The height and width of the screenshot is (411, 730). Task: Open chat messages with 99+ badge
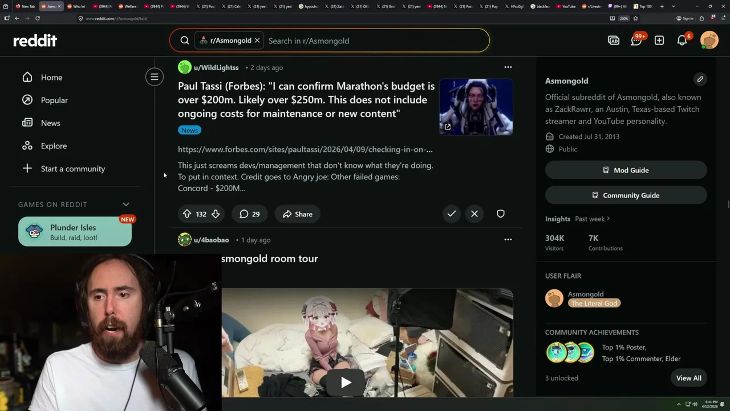(636, 40)
